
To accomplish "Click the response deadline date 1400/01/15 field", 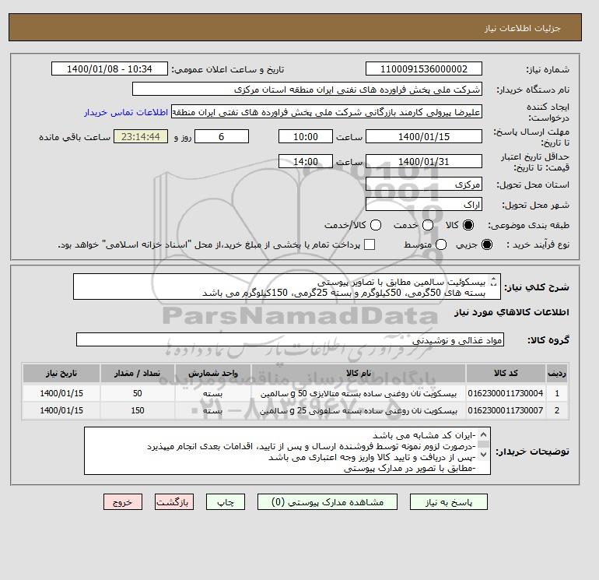I will (424, 136).
